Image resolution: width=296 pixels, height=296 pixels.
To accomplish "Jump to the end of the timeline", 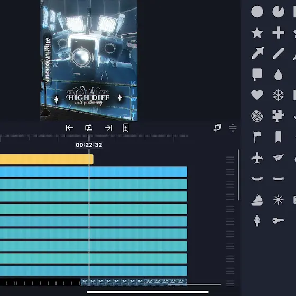I will coord(108,128).
